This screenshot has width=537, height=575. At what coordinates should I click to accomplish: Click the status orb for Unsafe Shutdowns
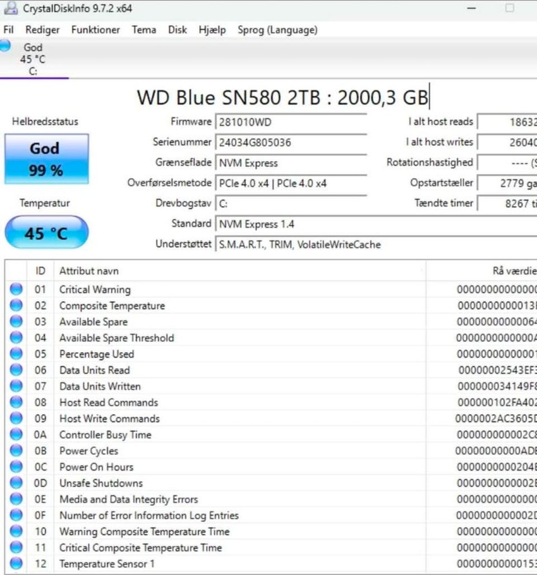click(16, 483)
